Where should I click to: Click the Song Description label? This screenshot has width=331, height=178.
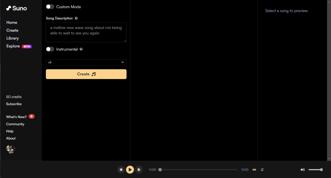point(59,18)
